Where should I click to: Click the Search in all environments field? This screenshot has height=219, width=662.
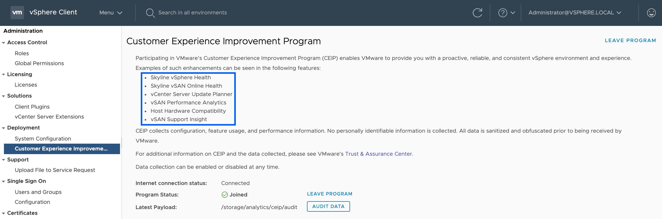click(x=192, y=13)
